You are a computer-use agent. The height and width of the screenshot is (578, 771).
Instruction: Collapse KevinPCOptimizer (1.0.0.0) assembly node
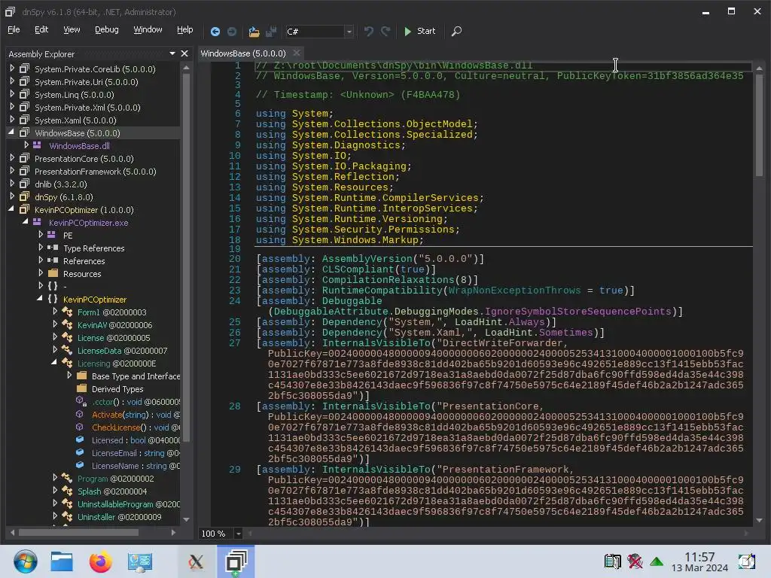coord(11,209)
